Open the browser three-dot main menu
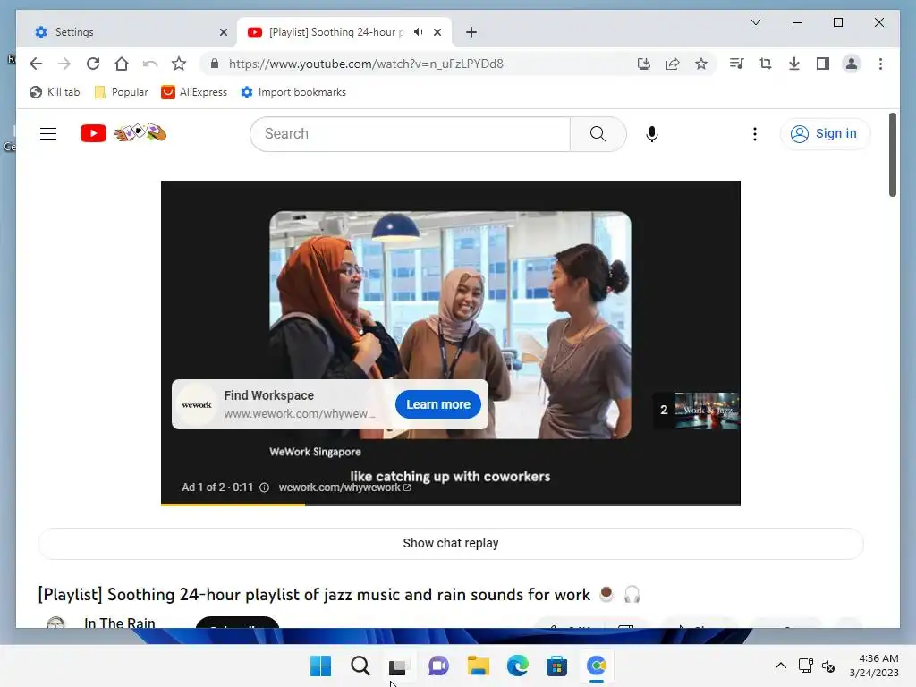The width and height of the screenshot is (916, 687). pos(880,64)
